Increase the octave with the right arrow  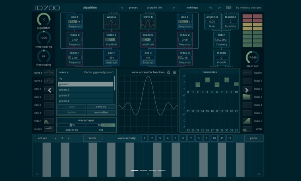69,138
